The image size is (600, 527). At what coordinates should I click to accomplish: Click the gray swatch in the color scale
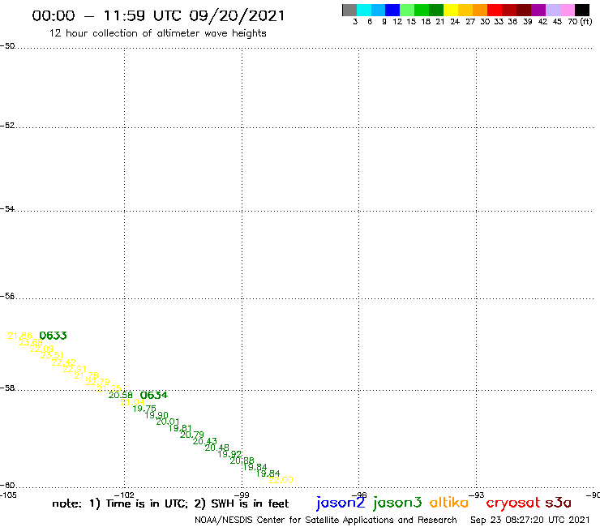[349, 10]
